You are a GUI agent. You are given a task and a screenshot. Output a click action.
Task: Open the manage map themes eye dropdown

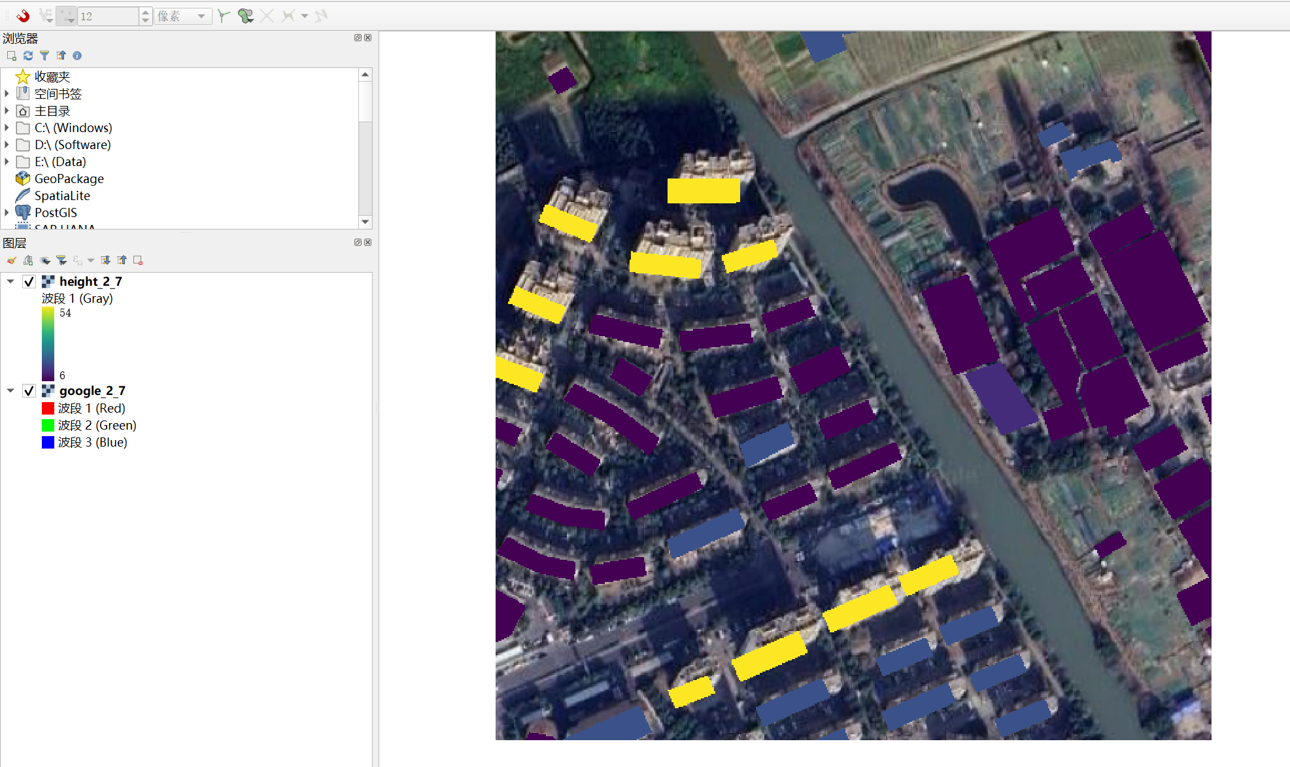point(45,260)
